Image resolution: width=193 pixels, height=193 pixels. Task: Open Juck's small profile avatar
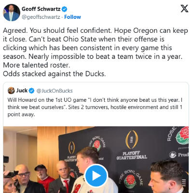[11, 91]
